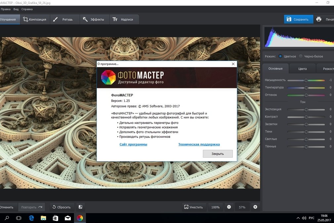The height and width of the screenshot is (223, 334).
Task: Adjust the Светлые slider
Action: click(306, 139)
